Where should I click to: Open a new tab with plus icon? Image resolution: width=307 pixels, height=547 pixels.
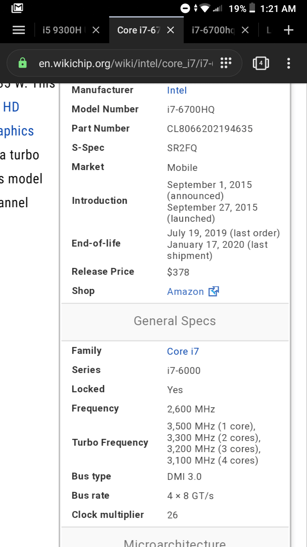pos(289,30)
